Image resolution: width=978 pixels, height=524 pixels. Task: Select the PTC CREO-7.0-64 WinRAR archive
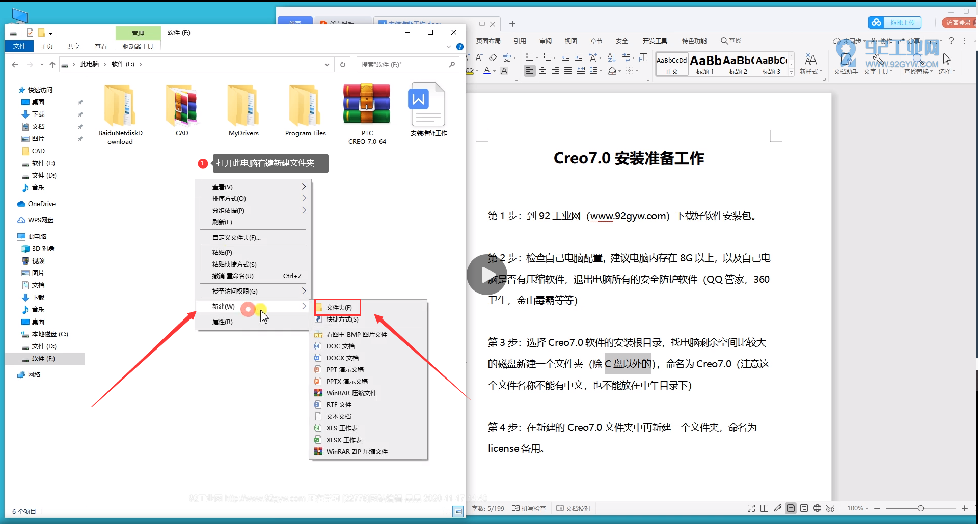coord(367,104)
